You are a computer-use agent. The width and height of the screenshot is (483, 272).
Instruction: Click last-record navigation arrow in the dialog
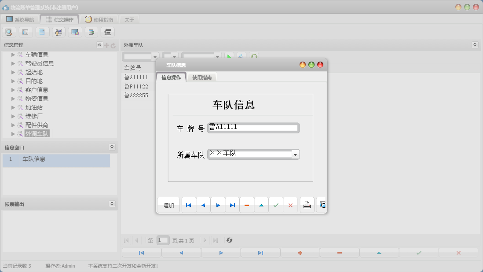point(232,205)
